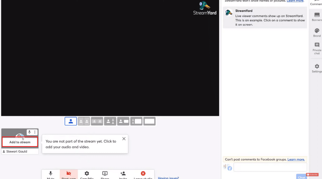The image size is (322, 179).
Task: Open the Settings tab in sidebar
Action: click(317, 68)
